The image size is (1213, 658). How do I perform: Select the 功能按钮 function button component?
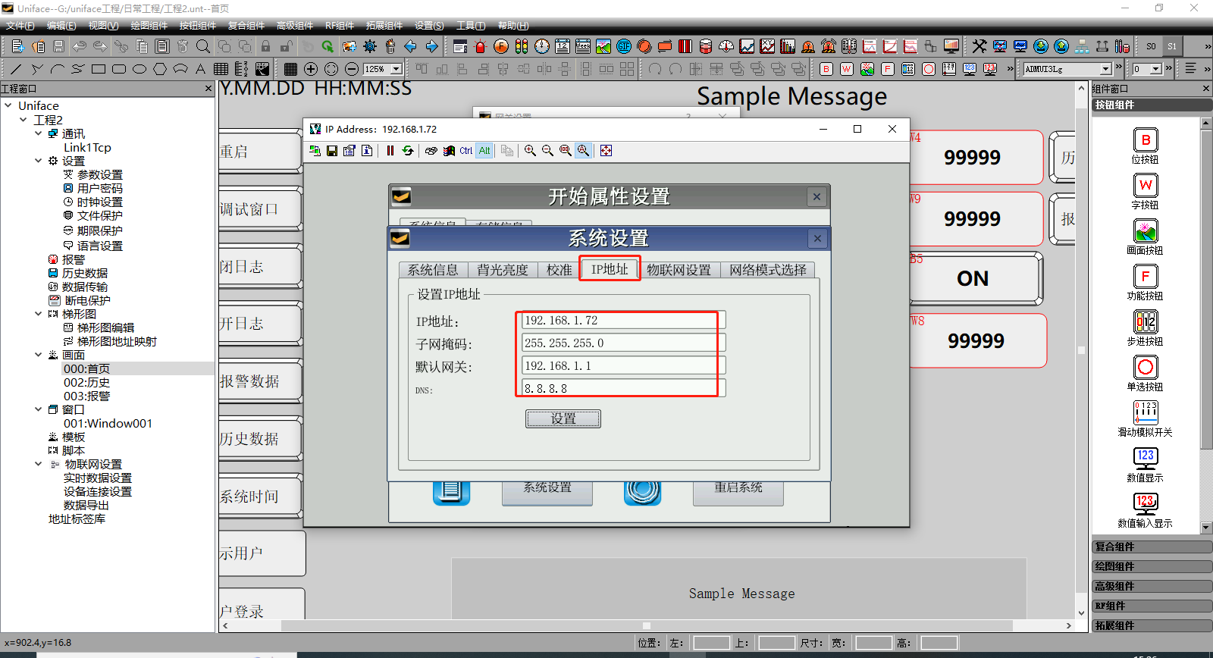pos(1146,283)
